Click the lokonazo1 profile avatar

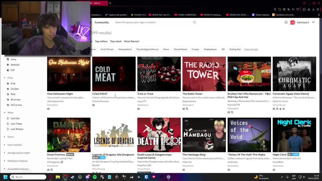pyautogui.click(x=293, y=22)
